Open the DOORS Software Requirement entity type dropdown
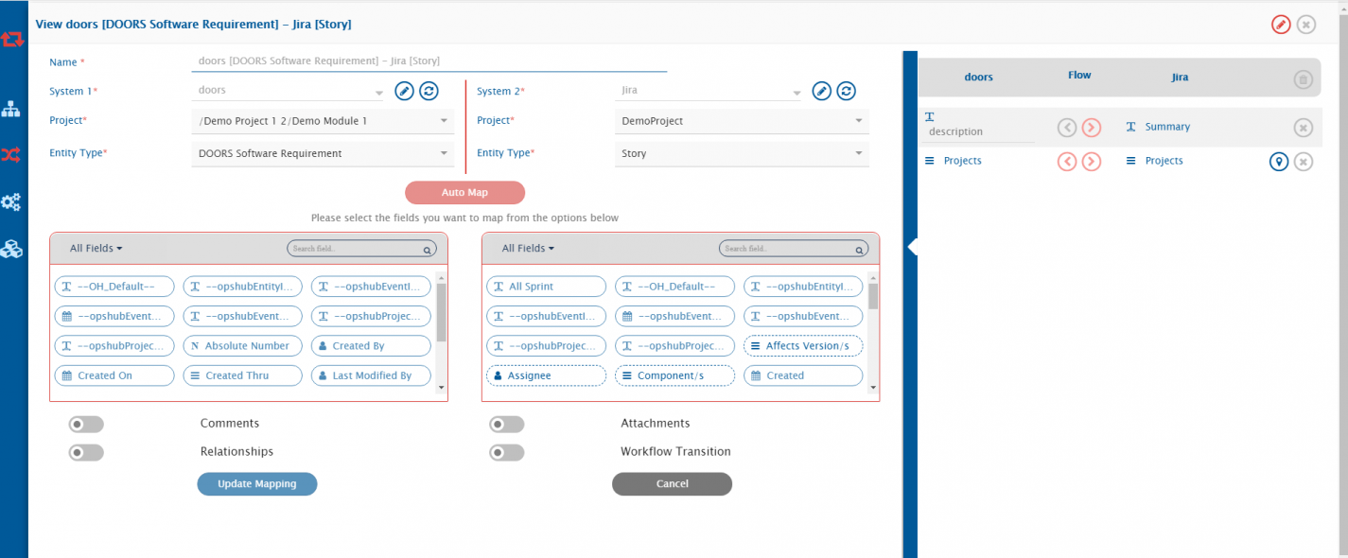Viewport: 1348px width, 558px height. [x=322, y=153]
